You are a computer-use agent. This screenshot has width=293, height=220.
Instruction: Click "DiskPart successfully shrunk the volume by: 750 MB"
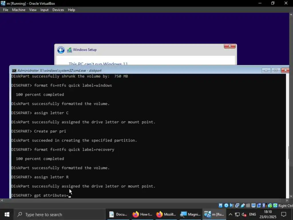[x=70, y=76]
